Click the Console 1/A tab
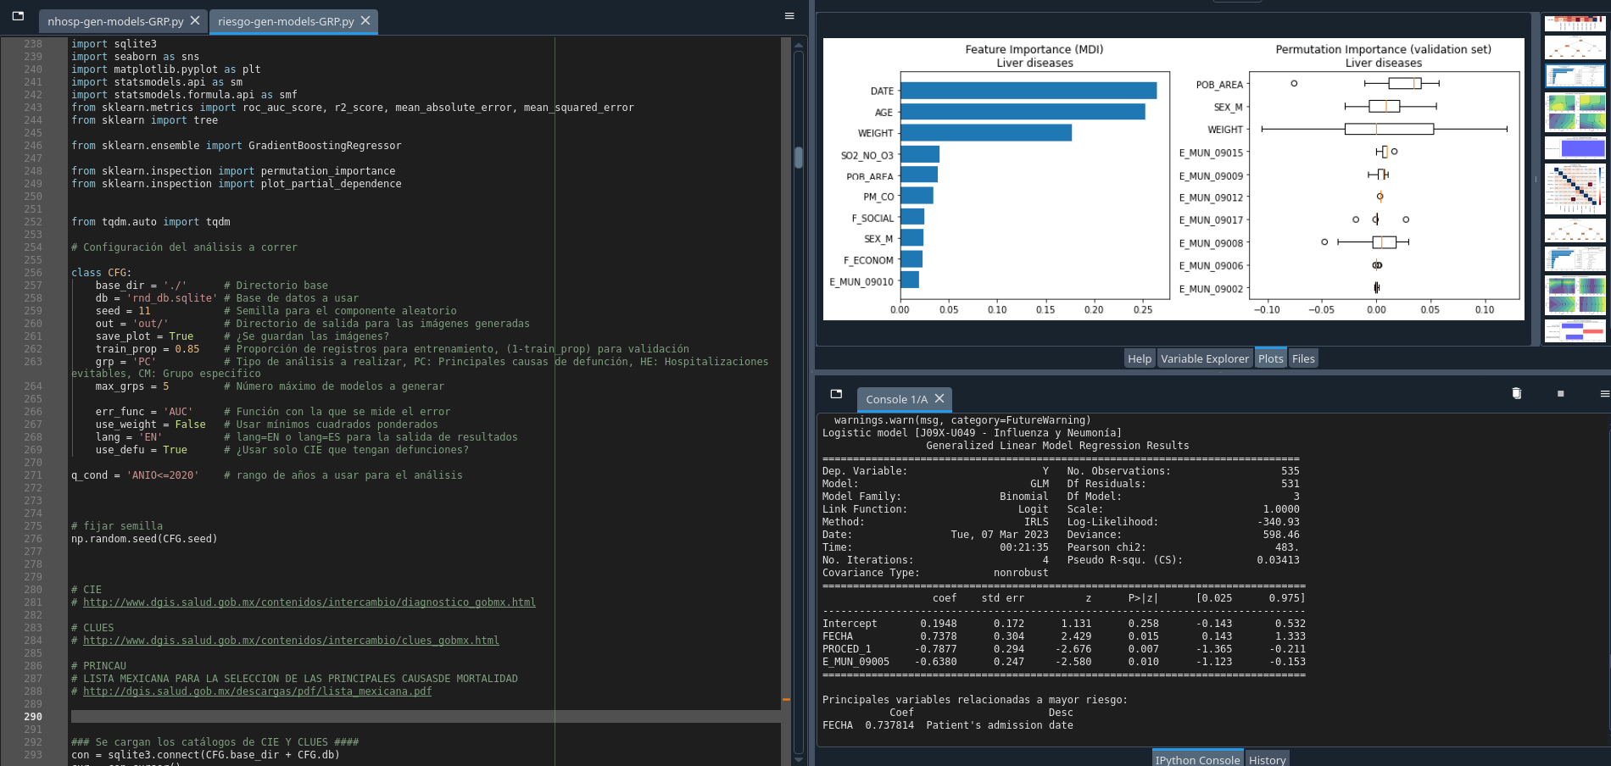The width and height of the screenshot is (1611, 766). (x=895, y=399)
